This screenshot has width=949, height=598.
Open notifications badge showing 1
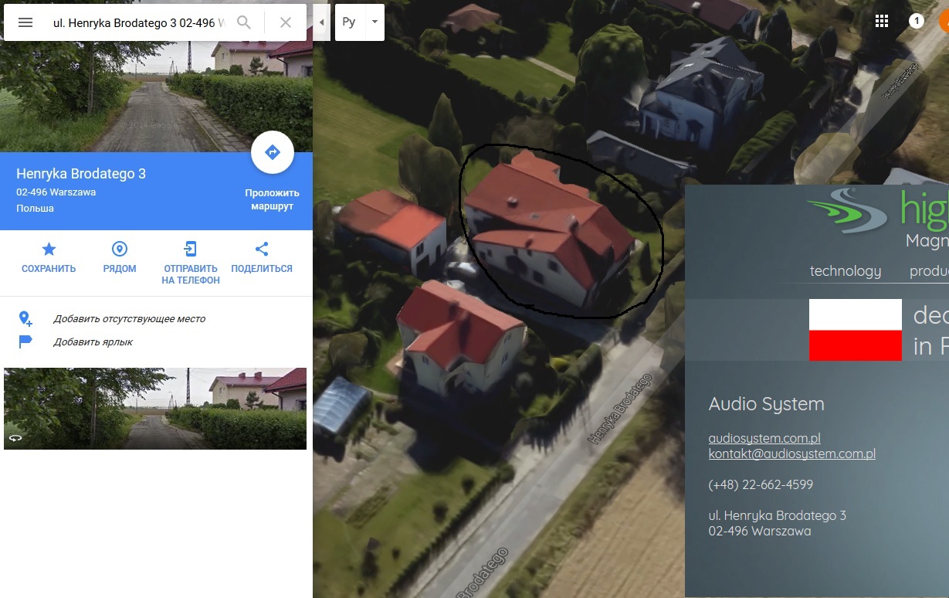tap(917, 22)
